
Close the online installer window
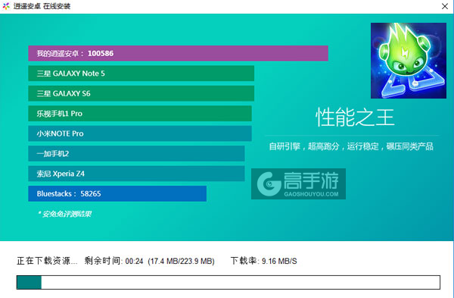click(445, 6)
